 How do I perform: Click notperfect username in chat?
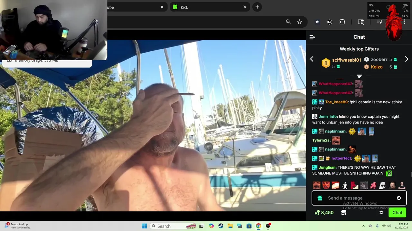click(x=342, y=158)
